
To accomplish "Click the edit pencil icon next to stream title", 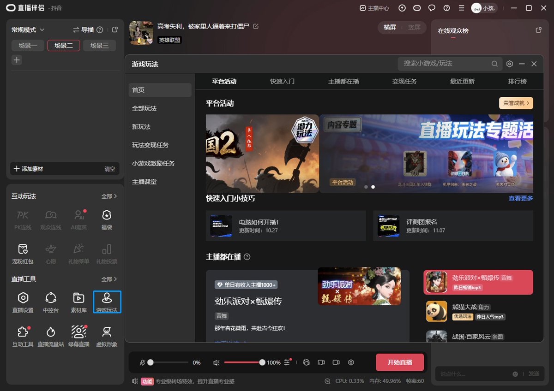I will [x=256, y=26].
